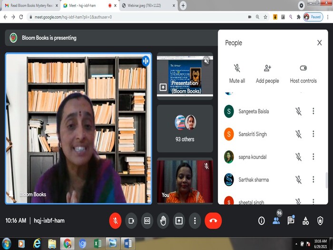Enable closed captions
Viewport: 333px width, 250px height.
pyautogui.click(x=147, y=220)
